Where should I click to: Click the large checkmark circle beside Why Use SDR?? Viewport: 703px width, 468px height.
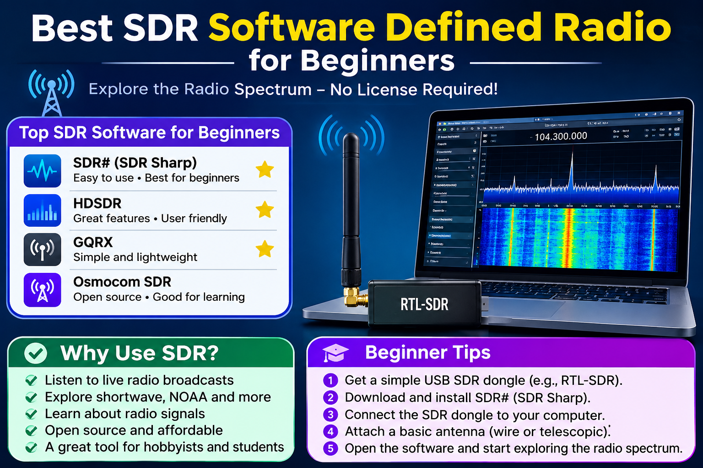[x=35, y=353]
